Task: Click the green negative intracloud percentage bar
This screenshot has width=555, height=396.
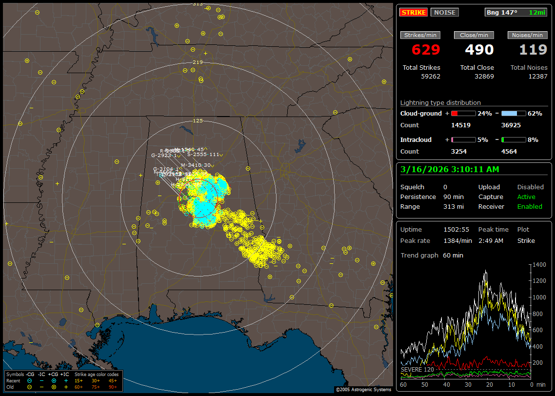Action: tap(513, 139)
